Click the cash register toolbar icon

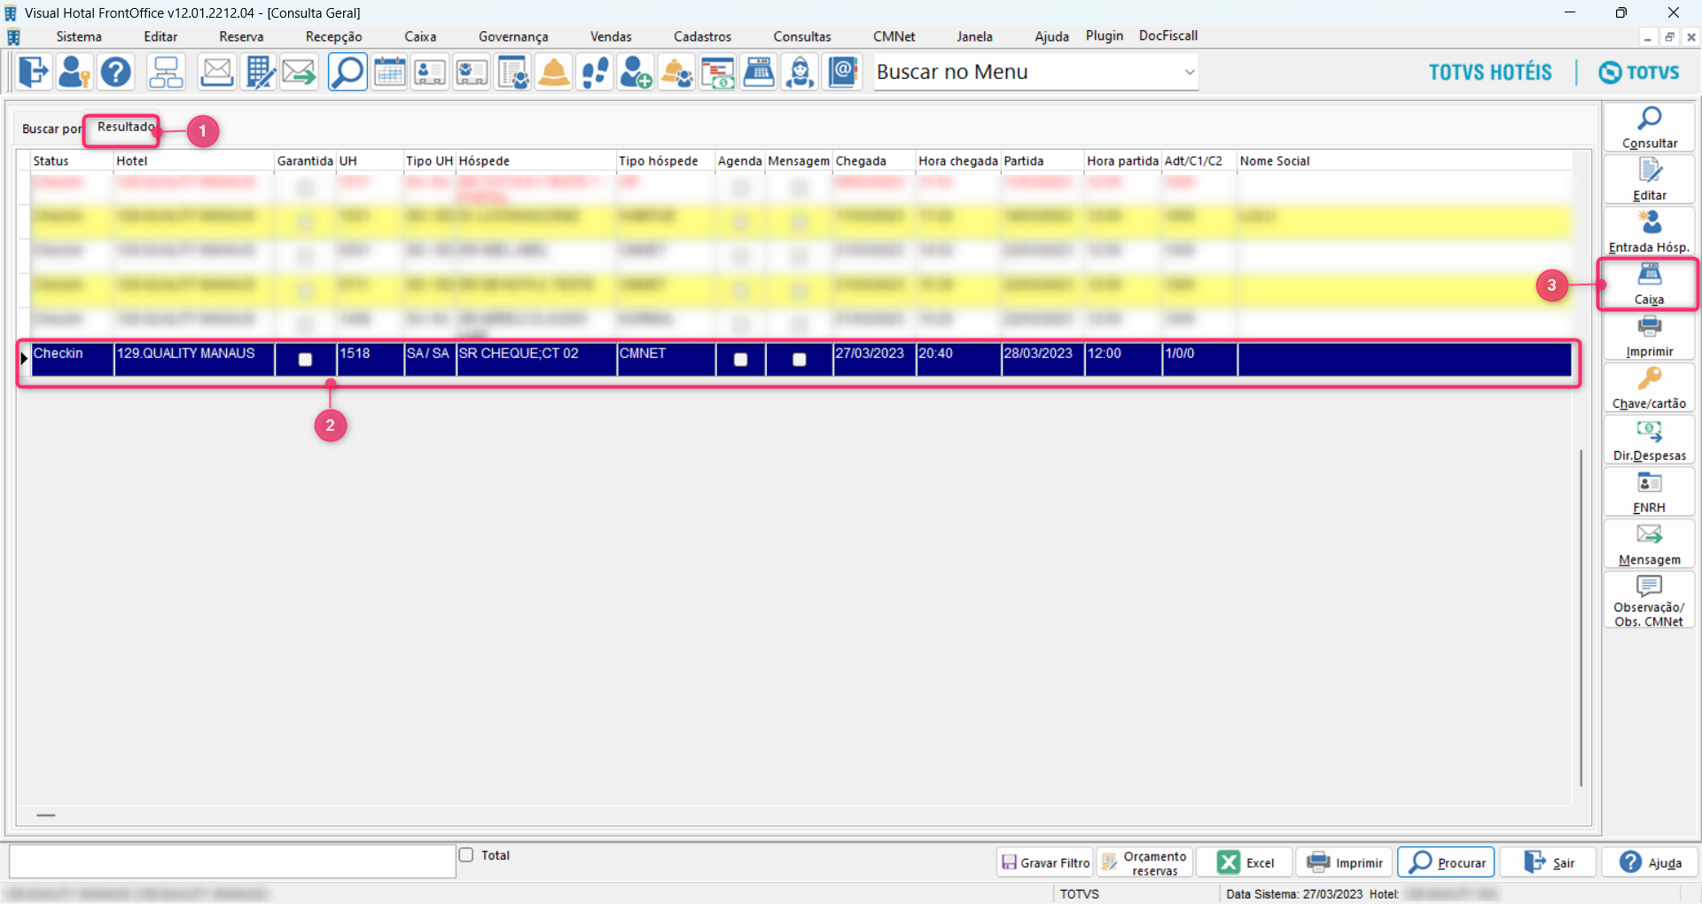(759, 72)
